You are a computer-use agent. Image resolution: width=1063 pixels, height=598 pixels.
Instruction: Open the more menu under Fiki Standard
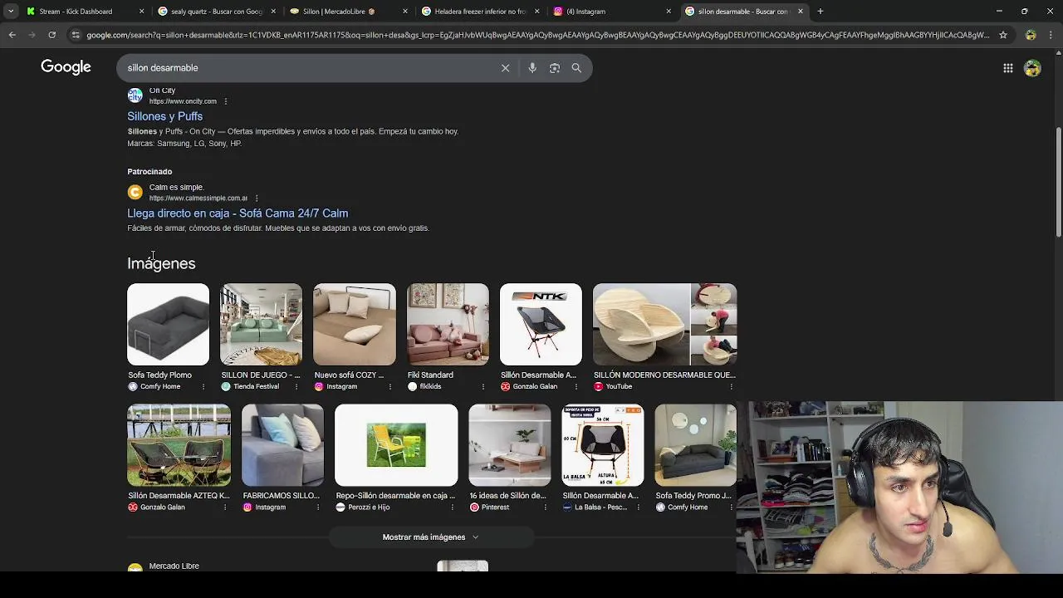pos(483,386)
